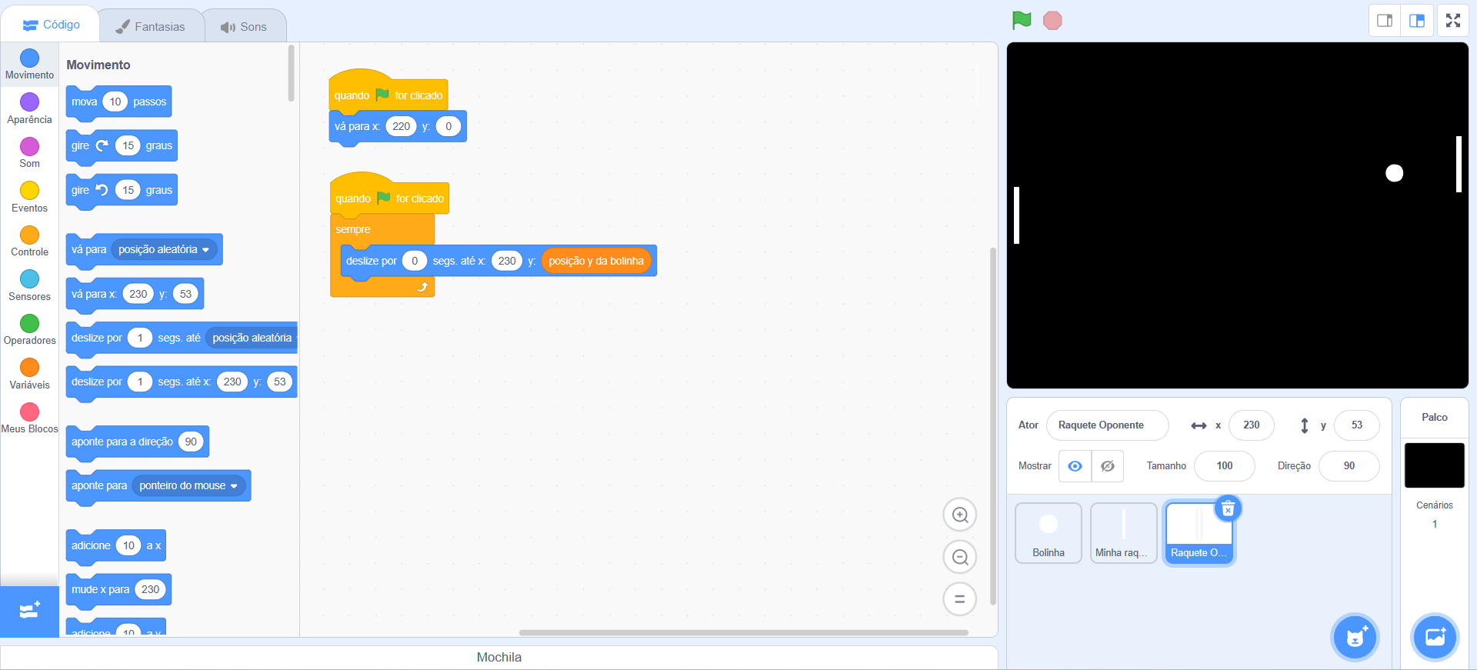
Task: Edit the Direção direction field
Action: pos(1349,466)
